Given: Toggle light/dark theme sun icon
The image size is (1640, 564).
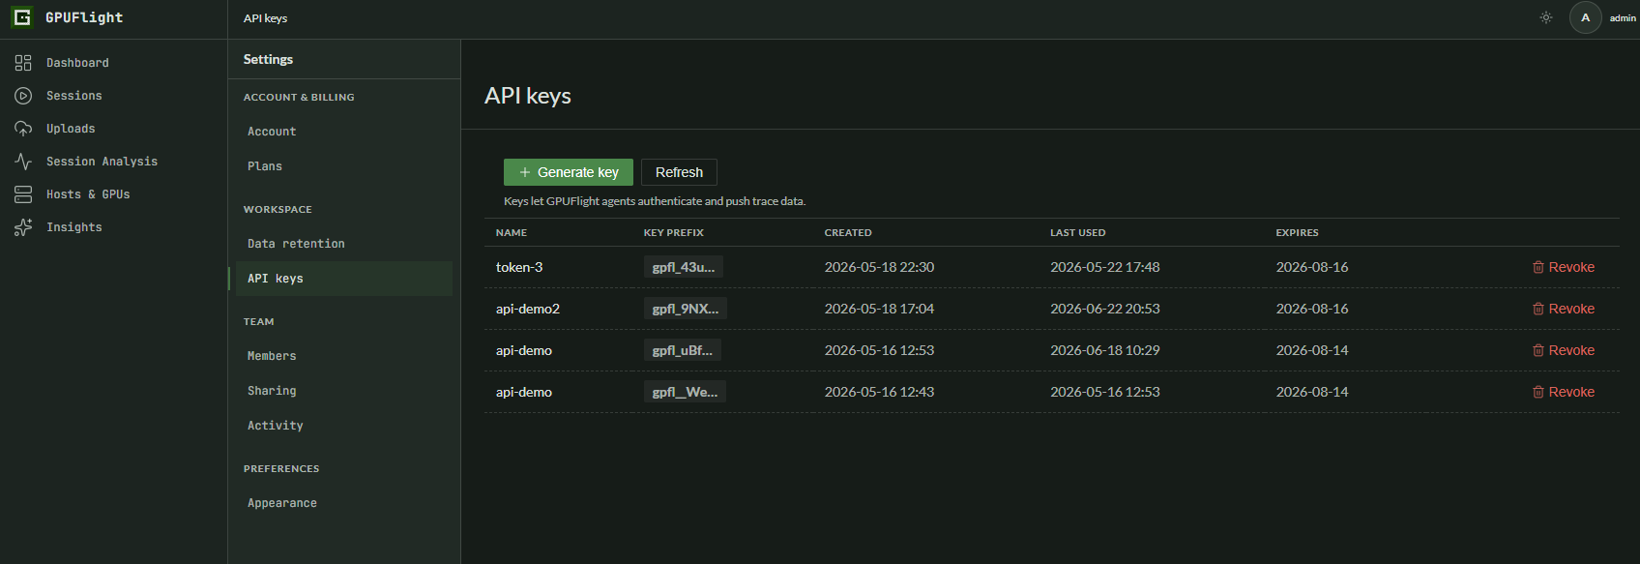Looking at the screenshot, I should pos(1546,17).
